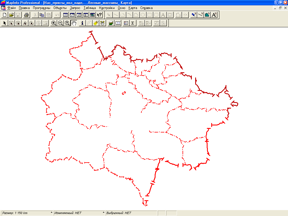Image resolution: width=288 pixels, height=216 pixels.
Task: Expand the Изменяемый layer dropdown
Action: coord(103,213)
